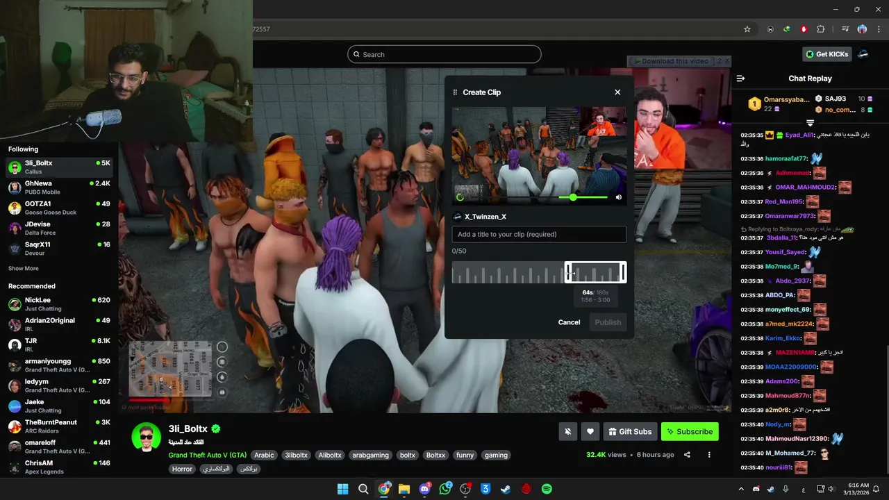Toggle notifications bell for 3li_Boltx
Image resolution: width=889 pixels, height=500 pixels.
(567, 431)
